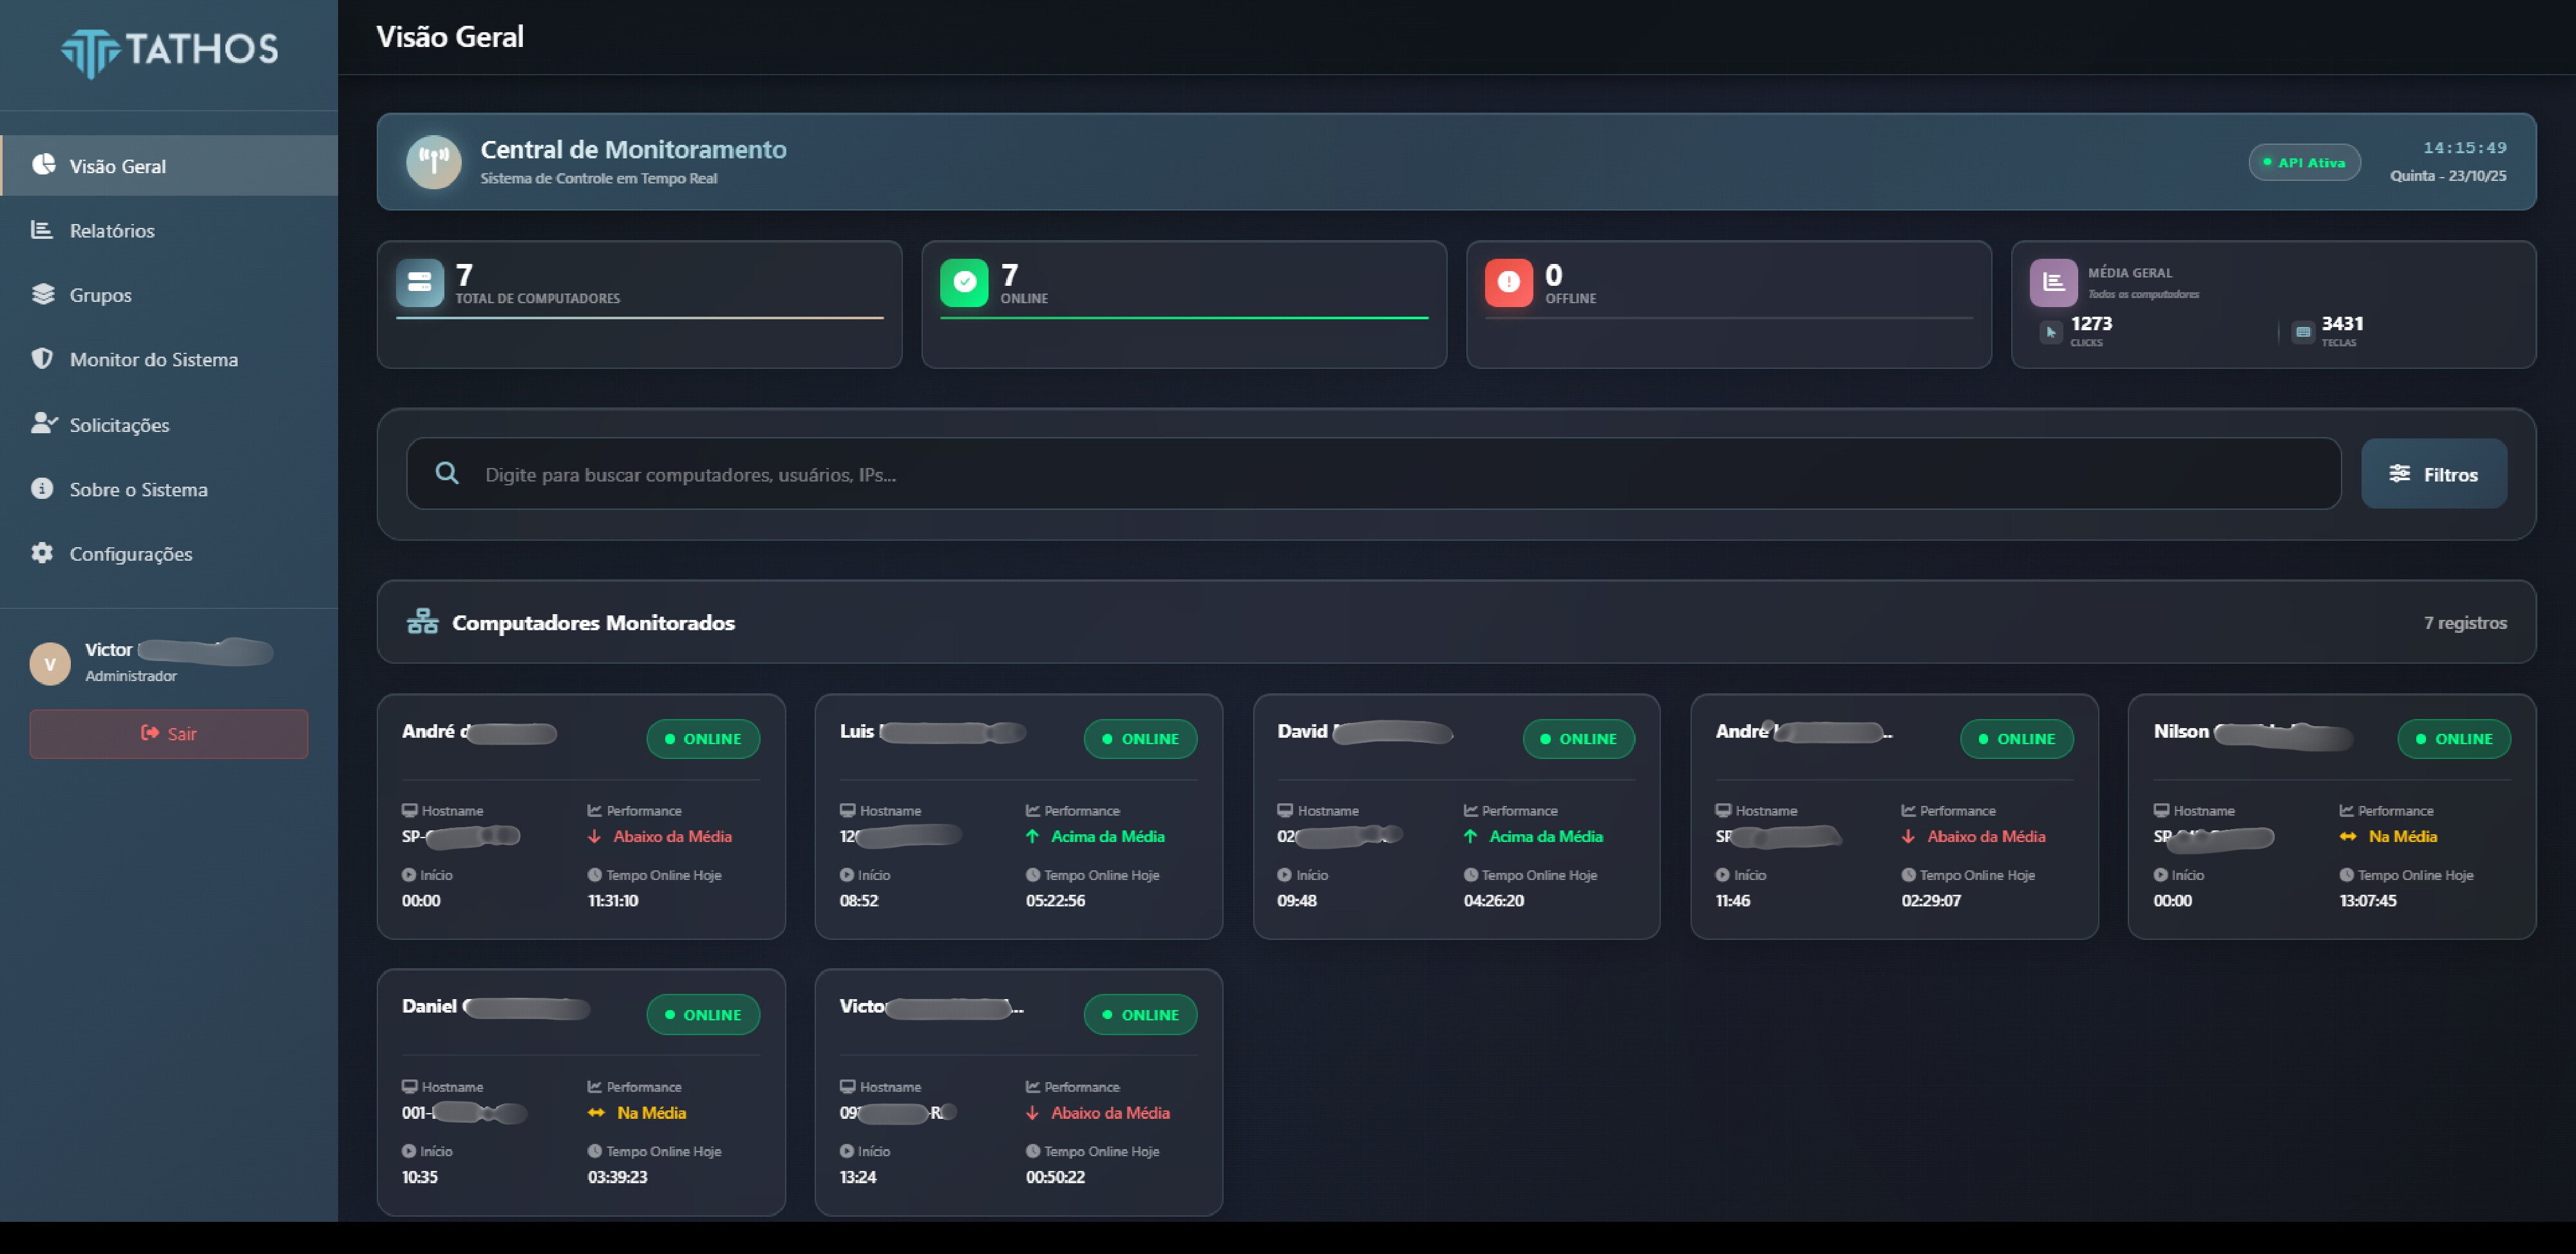Select the Visão Geral sidebar icon
Viewport: 2576px width, 1254px height.
pyautogui.click(x=43, y=166)
